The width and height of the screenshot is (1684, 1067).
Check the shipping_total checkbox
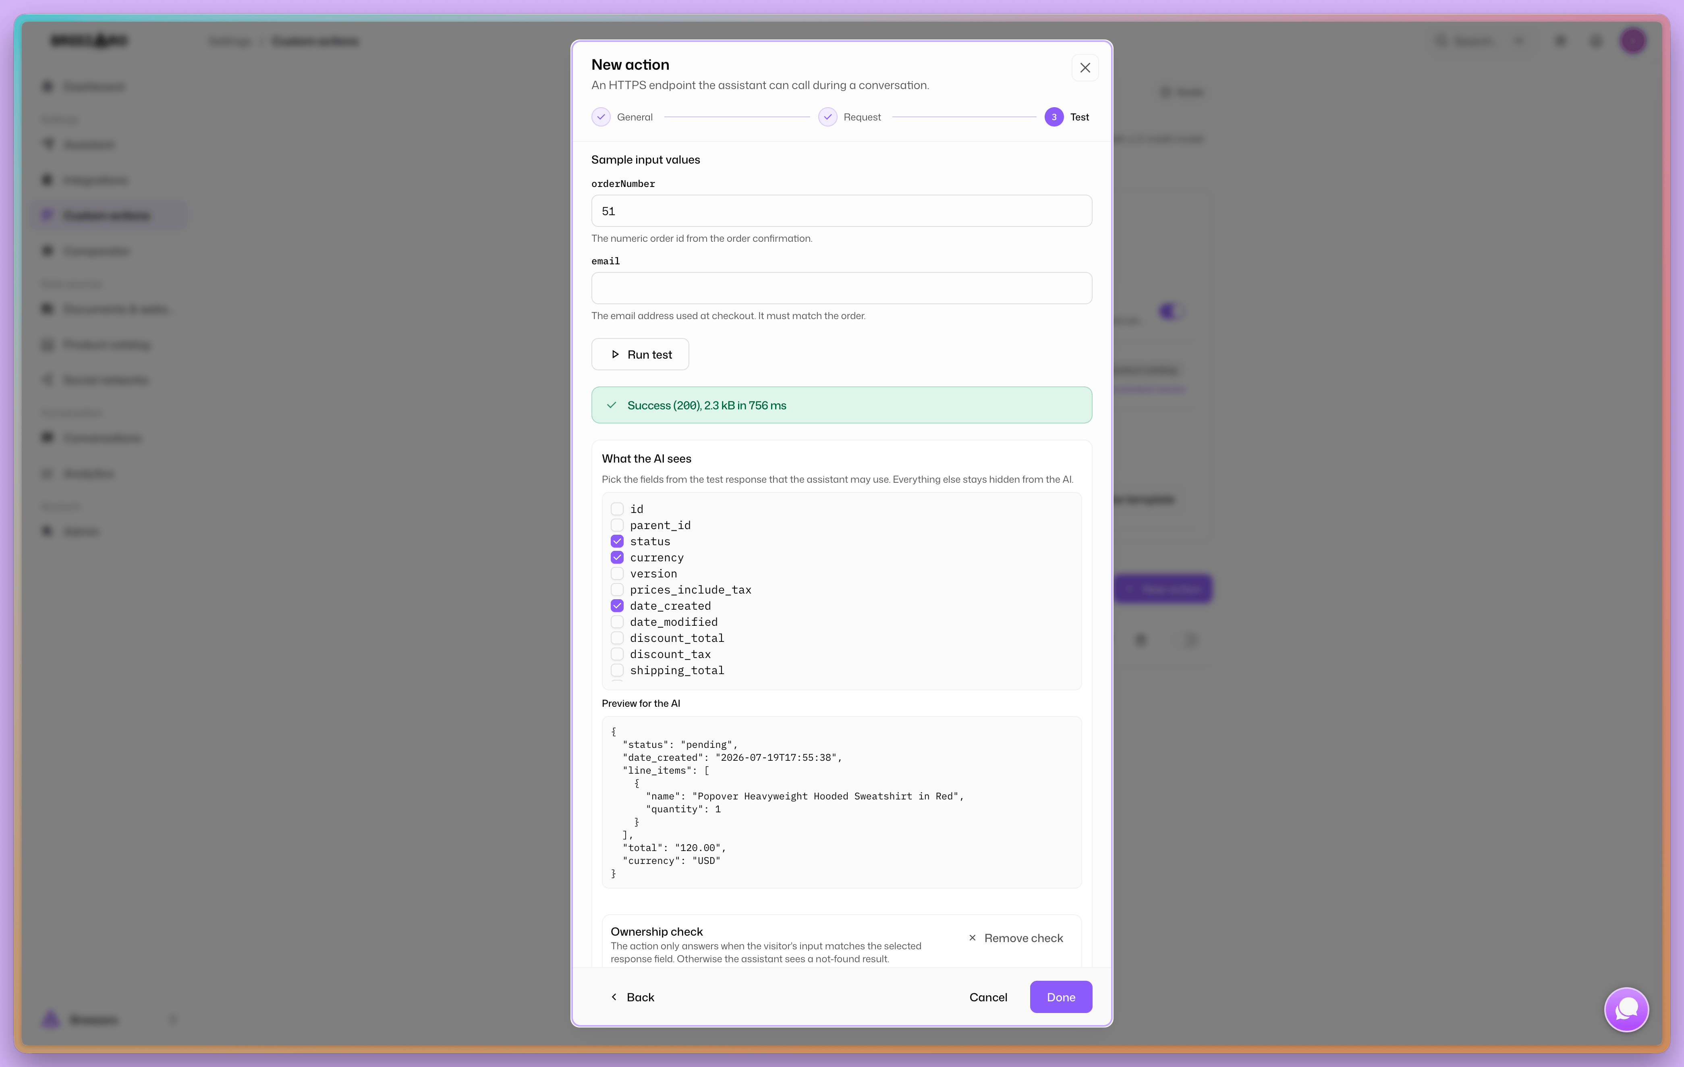617,670
